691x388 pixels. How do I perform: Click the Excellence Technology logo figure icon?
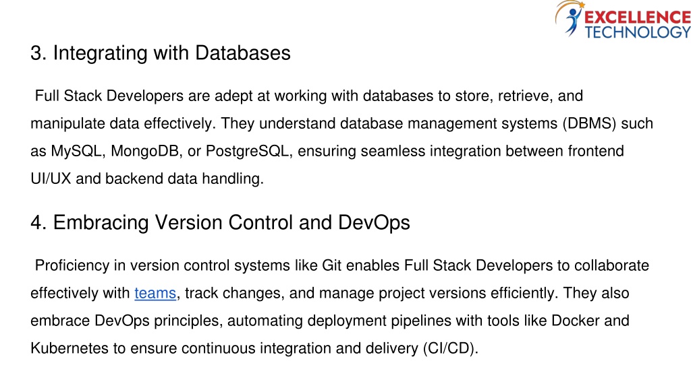tap(570, 19)
